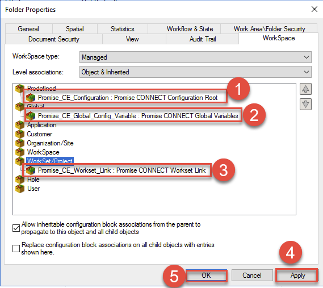Select Promise_CE_Global_Config_Variable block
The image size is (323, 288).
coord(138,116)
